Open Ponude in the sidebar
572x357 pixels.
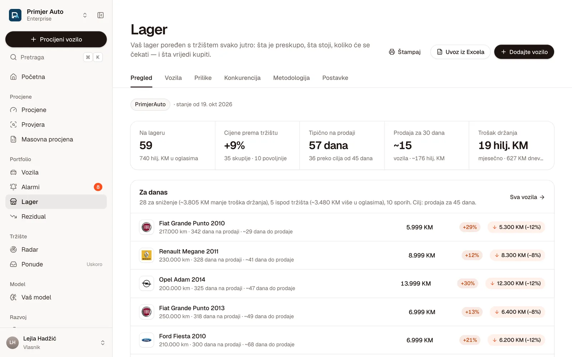point(56,264)
